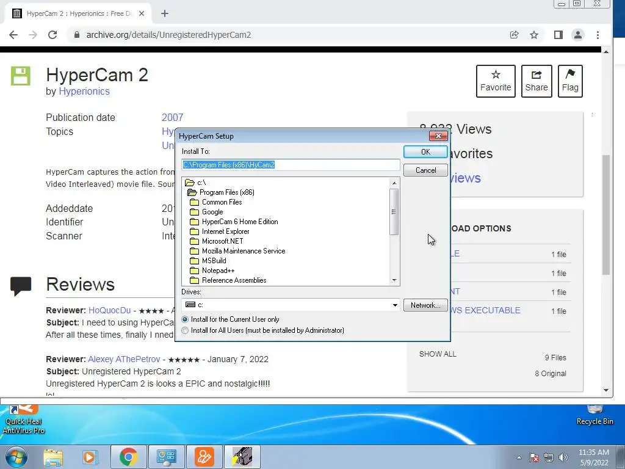Image resolution: width=625 pixels, height=469 pixels.
Task: Open reviewer HoQuocDu profile
Action: tap(109, 310)
